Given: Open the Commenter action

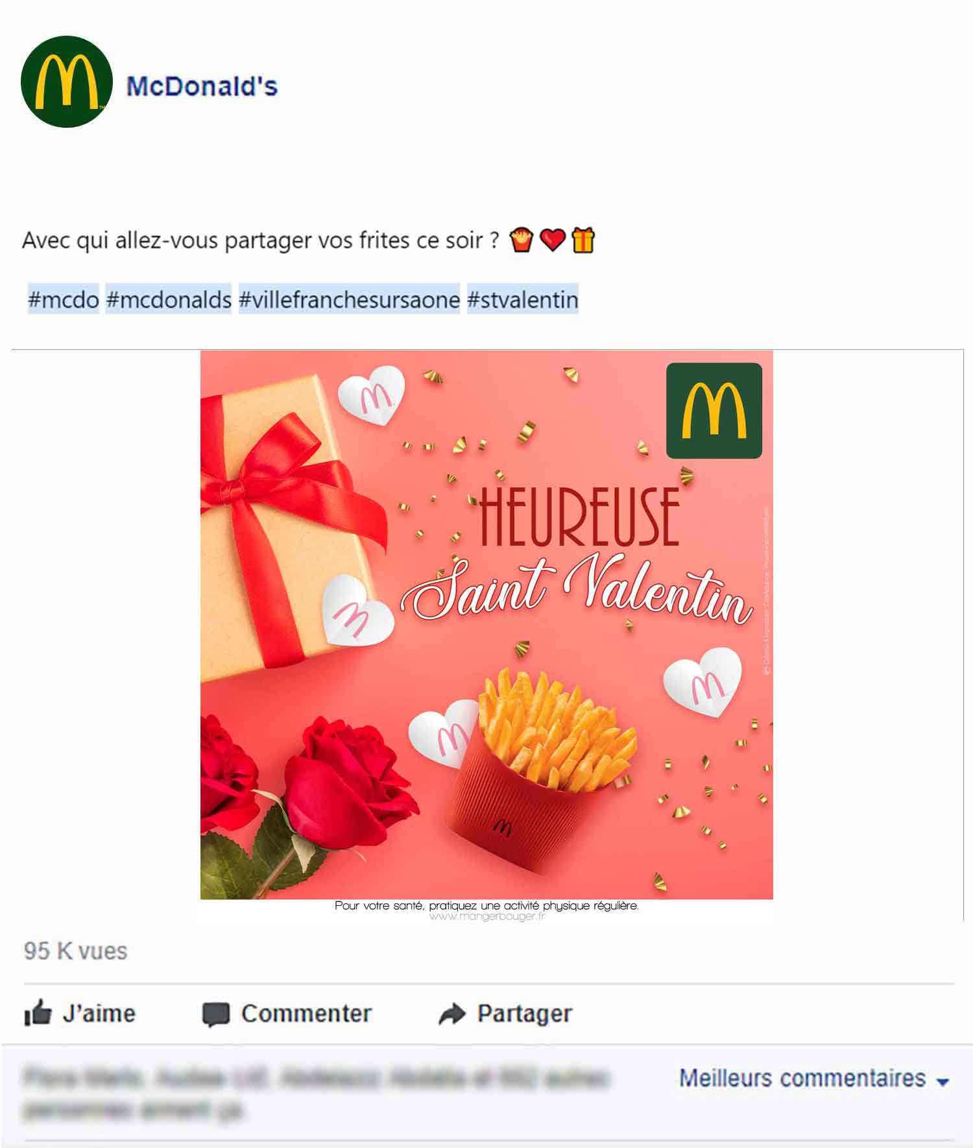Looking at the screenshot, I should pyautogui.click(x=287, y=1014).
